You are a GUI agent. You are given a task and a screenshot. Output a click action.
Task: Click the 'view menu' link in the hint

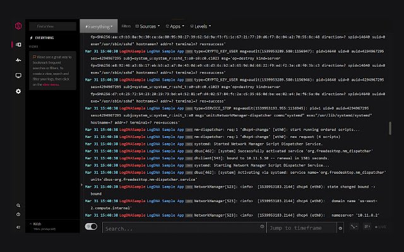pos(50,84)
